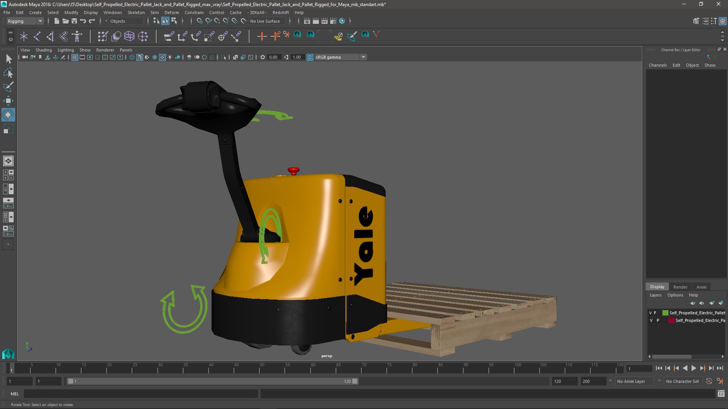Open the Render View window

coord(307,21)
